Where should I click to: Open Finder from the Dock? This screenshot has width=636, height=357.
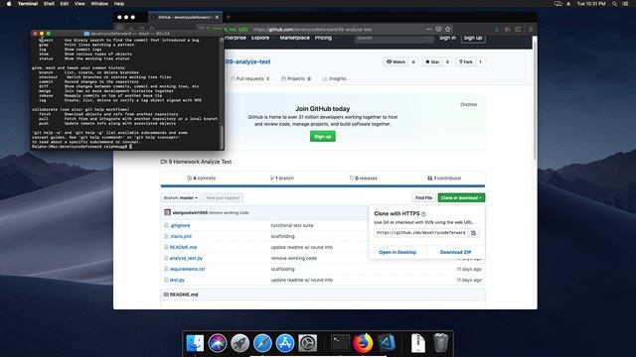coord(195,343)
